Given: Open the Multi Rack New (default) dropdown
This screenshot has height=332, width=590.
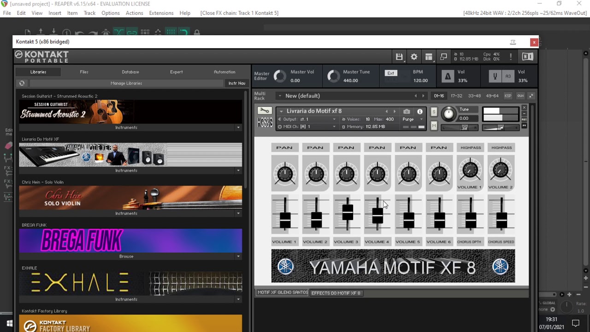Looking at the screenshot, I should click(x=279, y=96).
